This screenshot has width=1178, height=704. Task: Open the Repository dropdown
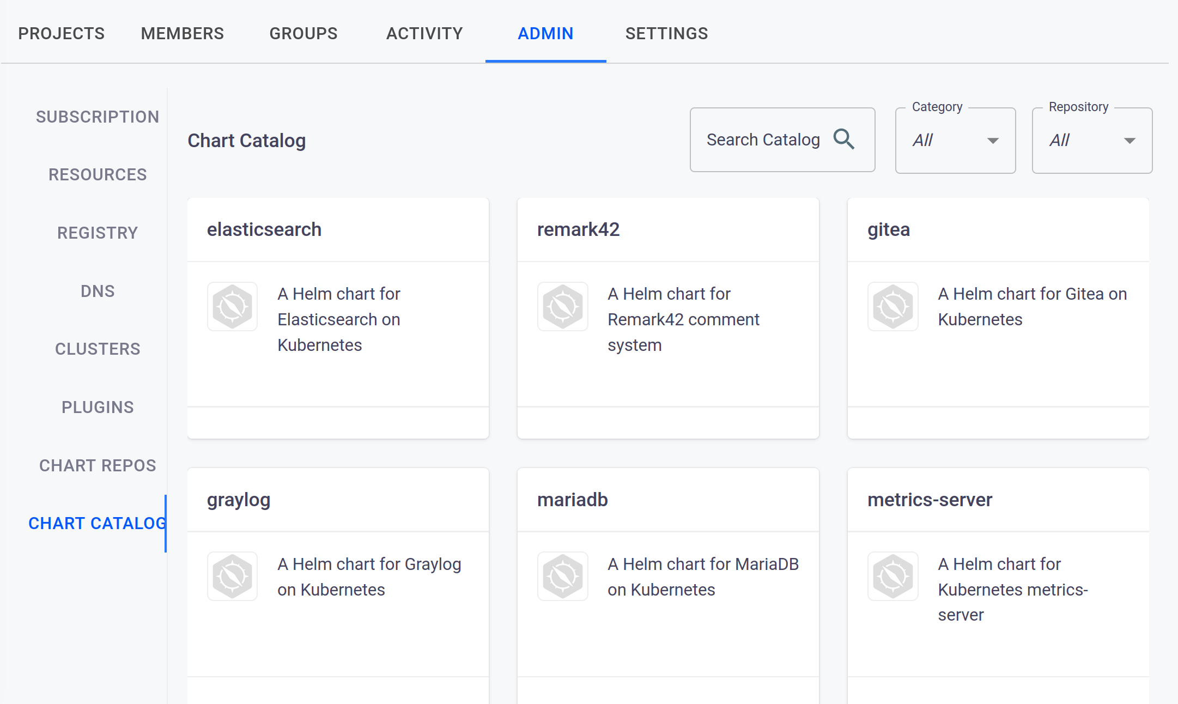pos(1092,141)
